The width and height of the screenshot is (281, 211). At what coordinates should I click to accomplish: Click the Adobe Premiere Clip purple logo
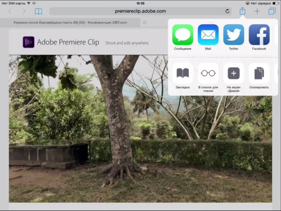29,42
